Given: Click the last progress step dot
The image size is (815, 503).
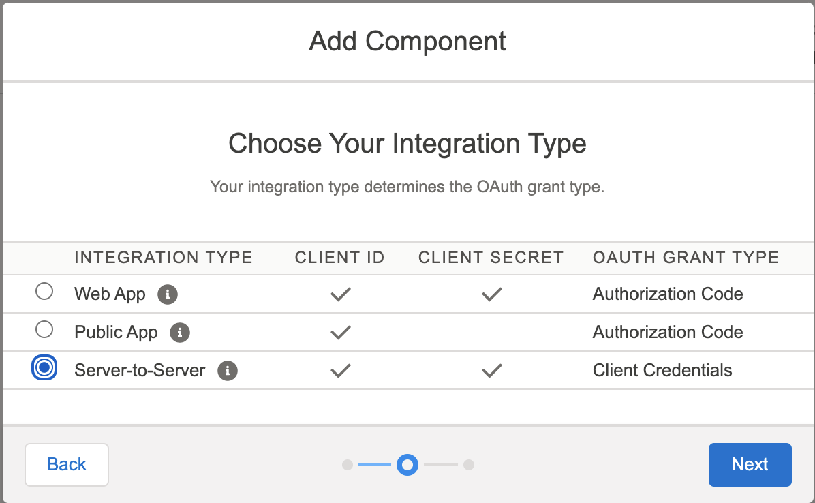Looking at the screenshot, I should coord(469,465).
